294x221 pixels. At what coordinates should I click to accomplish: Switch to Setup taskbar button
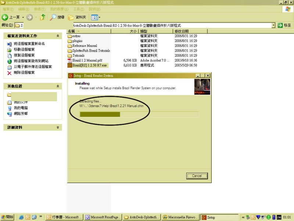coord(219,217)
